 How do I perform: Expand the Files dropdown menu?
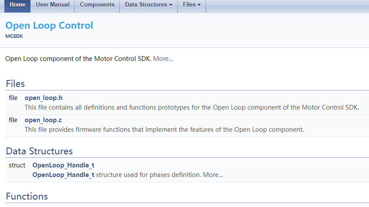[x=192, y=5]
